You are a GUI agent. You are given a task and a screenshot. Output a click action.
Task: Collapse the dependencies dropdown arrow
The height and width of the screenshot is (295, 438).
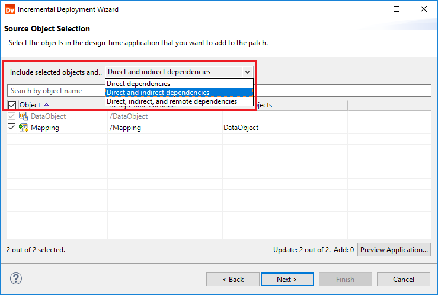point(247,72)
